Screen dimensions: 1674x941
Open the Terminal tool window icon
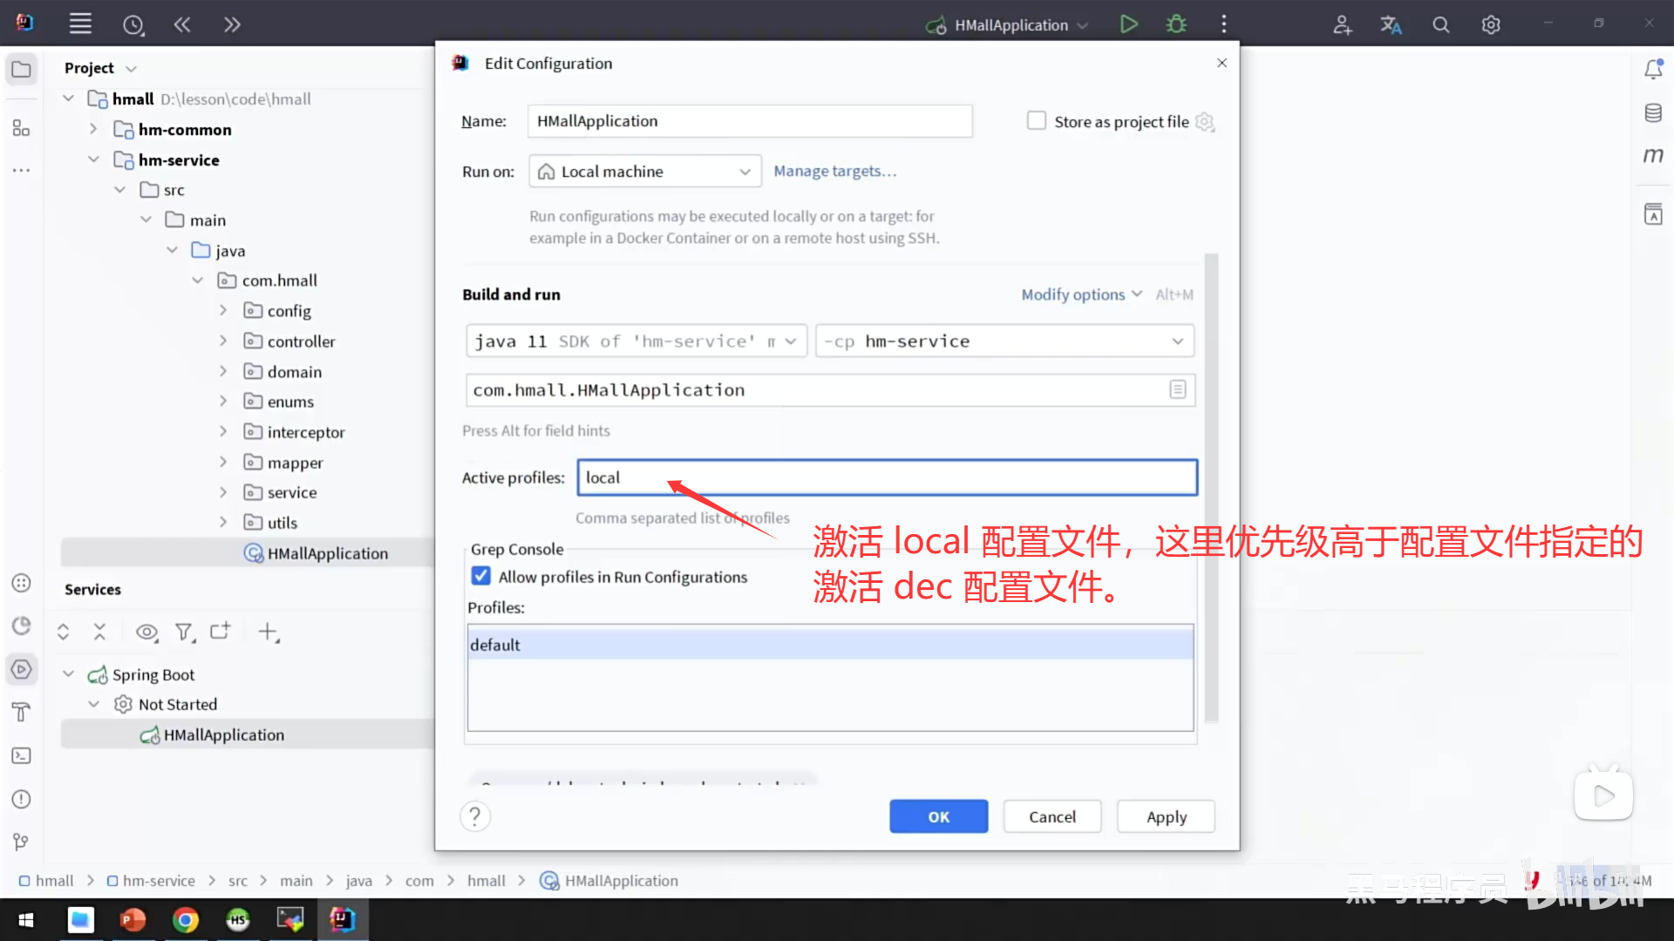pyautogui.click(x=21, y=755)
